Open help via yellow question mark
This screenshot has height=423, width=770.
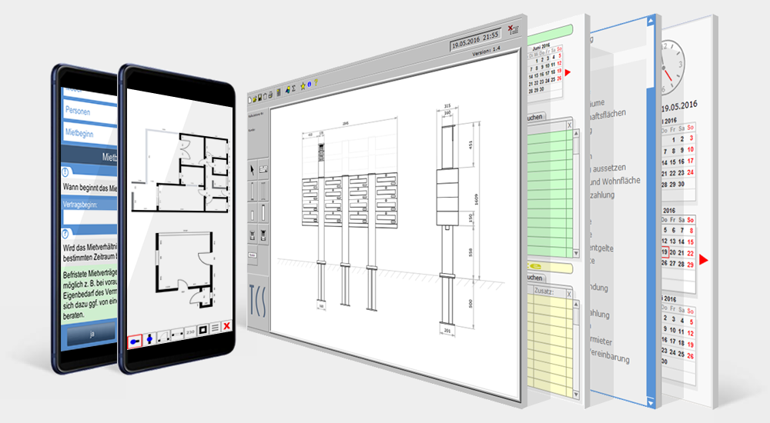(315, 83)
